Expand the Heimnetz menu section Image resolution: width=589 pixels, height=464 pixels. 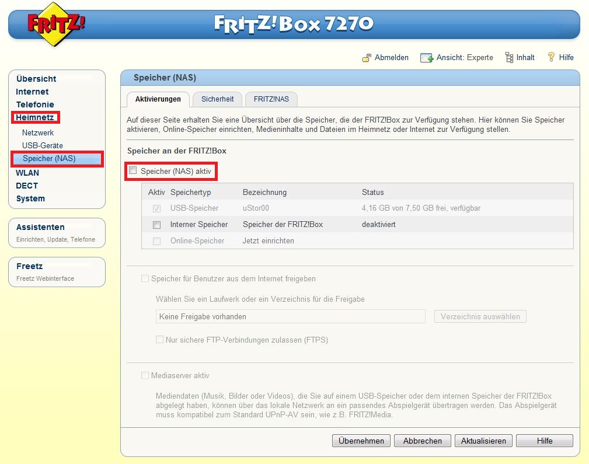point(34,118)
